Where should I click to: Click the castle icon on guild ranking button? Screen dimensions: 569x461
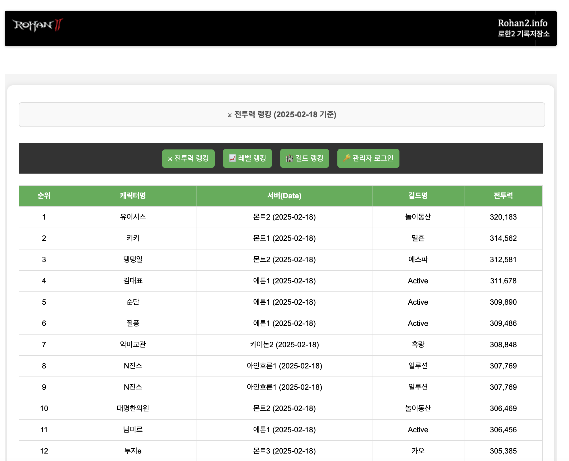289,158
